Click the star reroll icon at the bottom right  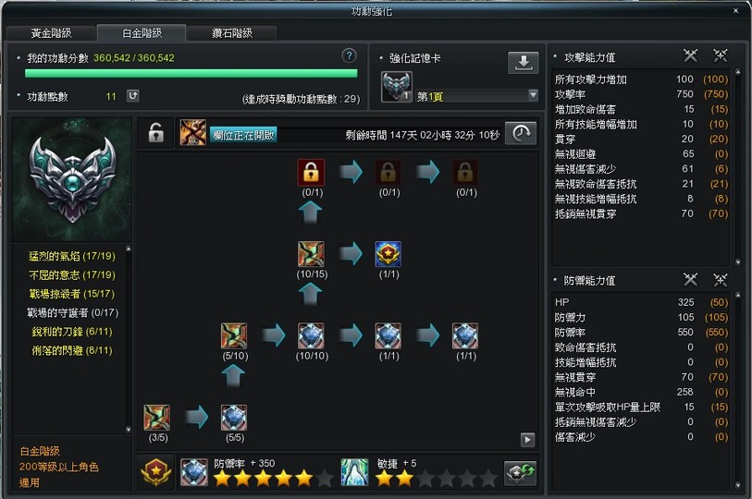coord(521,472)
